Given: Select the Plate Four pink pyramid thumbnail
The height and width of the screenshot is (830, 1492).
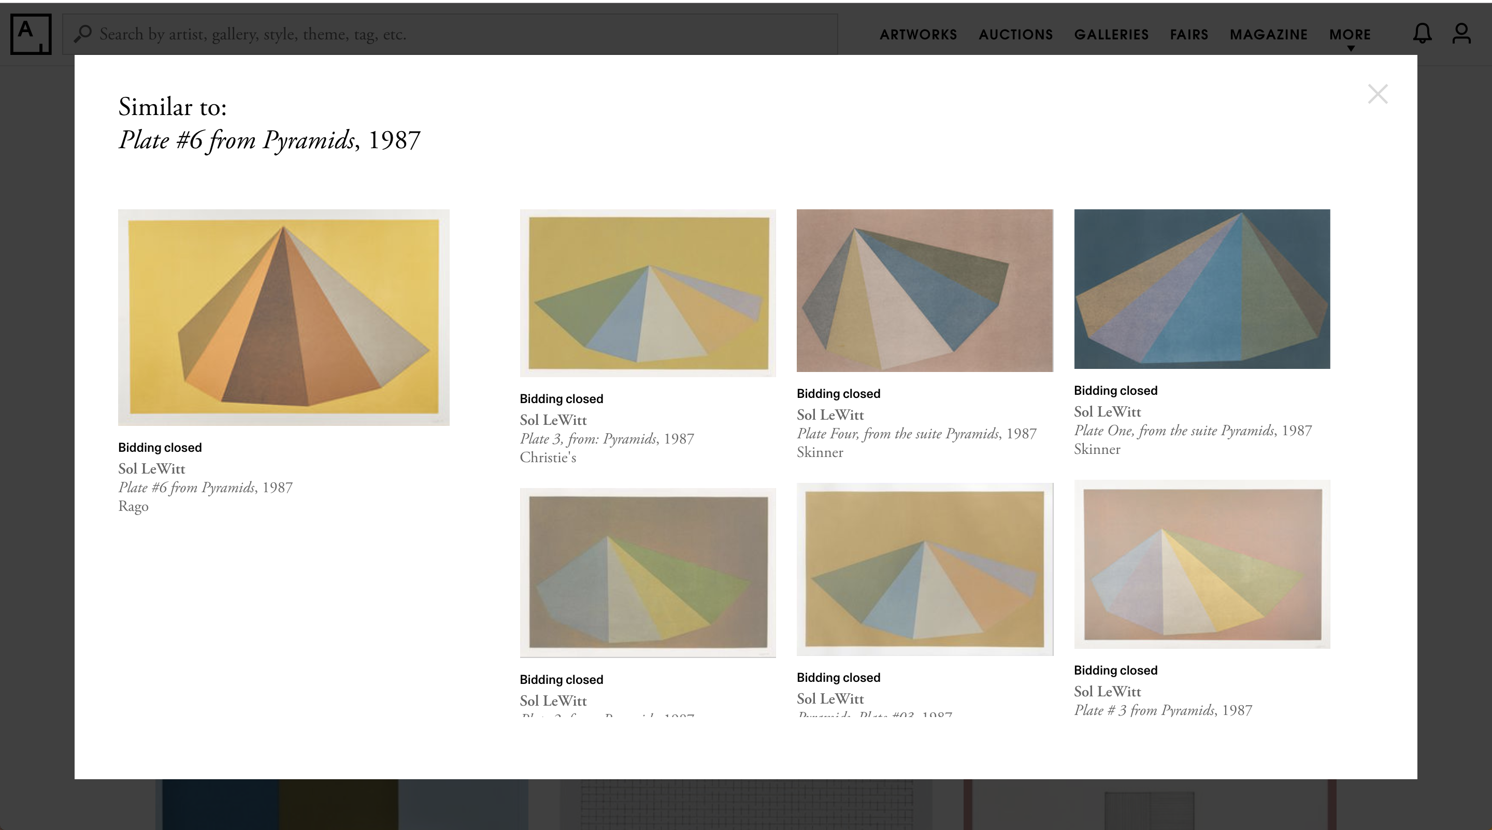Looking at the screenshot, I should [x=924, y=290].
